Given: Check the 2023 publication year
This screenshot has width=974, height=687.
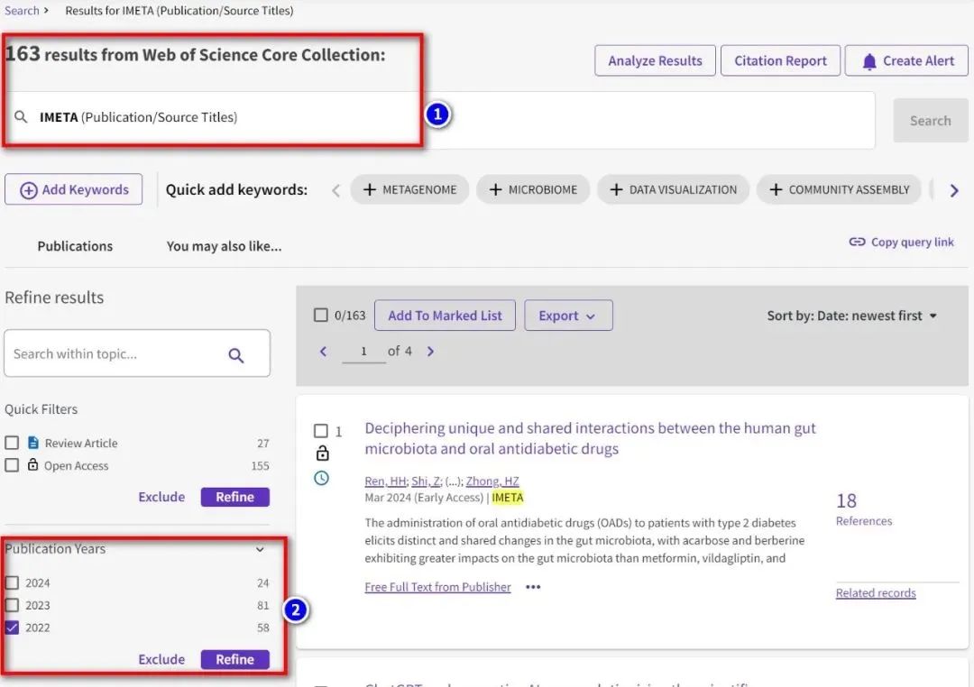Looking at the screenshot, I should pos(12,605).
